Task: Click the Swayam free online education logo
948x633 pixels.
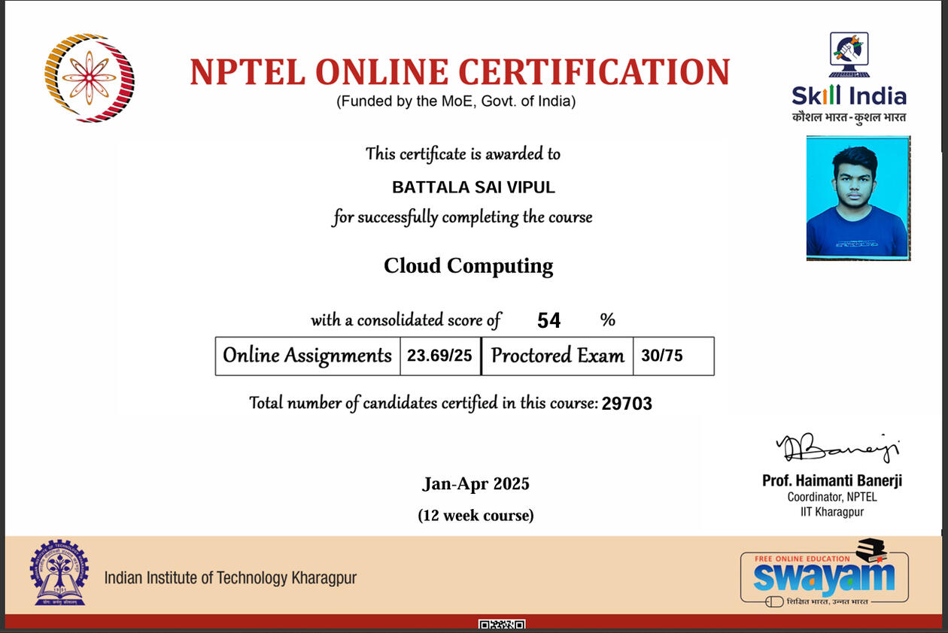Action: click(824, 574)
